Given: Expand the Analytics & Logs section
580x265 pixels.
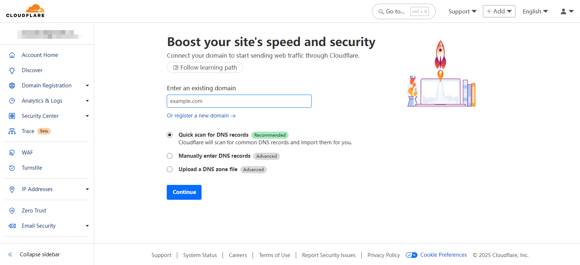Looking at the screenshot, I should click(87, 101).
